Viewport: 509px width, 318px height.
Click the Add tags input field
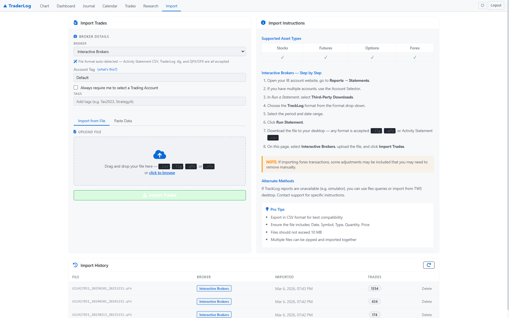tap(160, 102)
